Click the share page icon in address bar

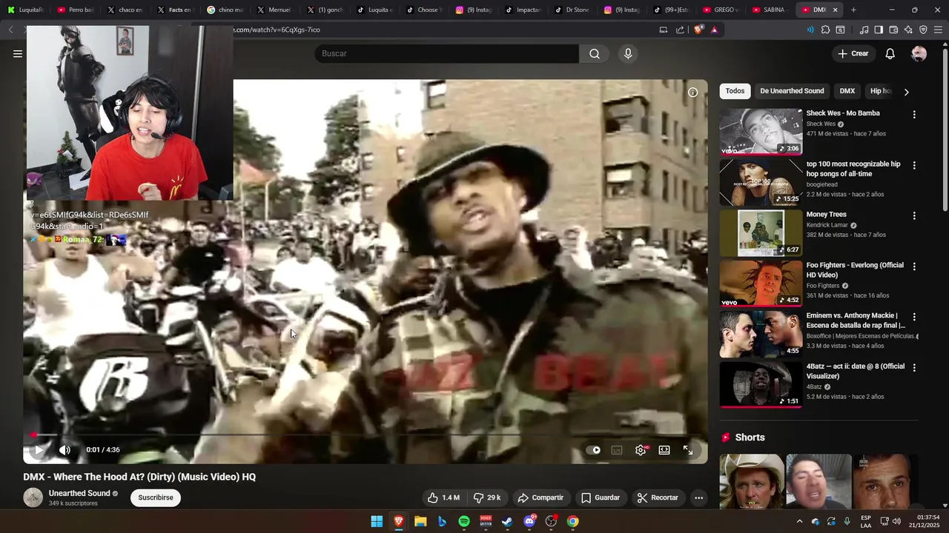tap(680, 30)
